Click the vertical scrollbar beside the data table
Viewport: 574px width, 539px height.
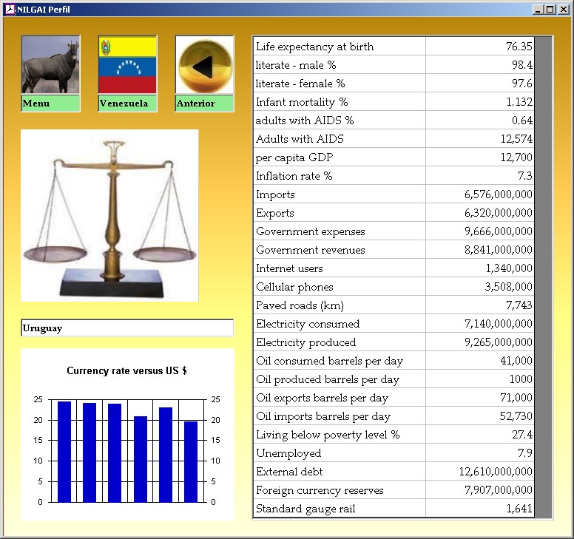[543, 277]
